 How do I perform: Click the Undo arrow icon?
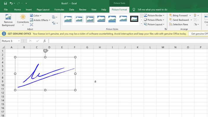click(x=11, y=3)
